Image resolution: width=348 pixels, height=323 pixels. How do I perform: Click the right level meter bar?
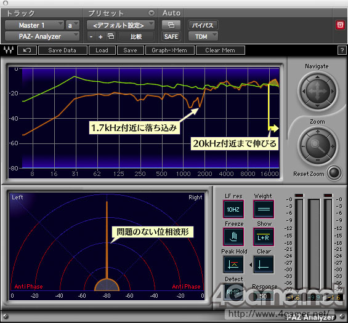(328, 244)
